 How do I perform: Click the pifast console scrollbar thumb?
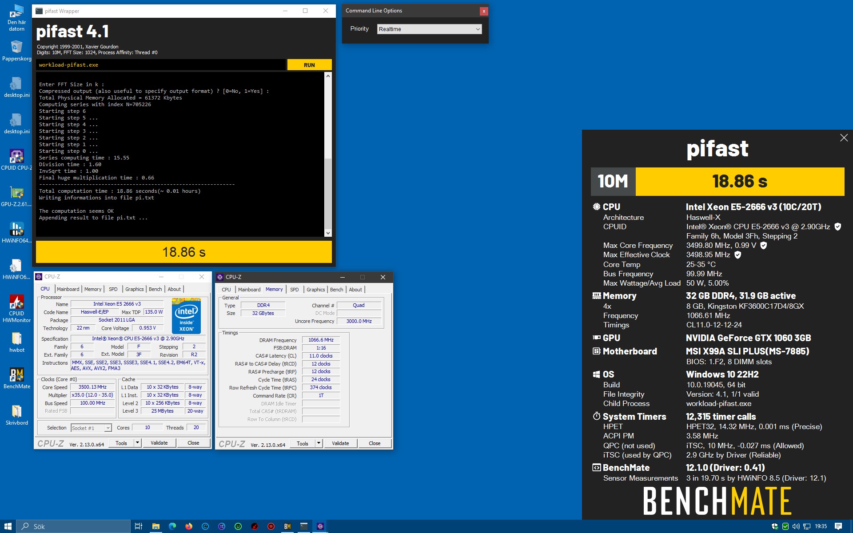[328, 193]
